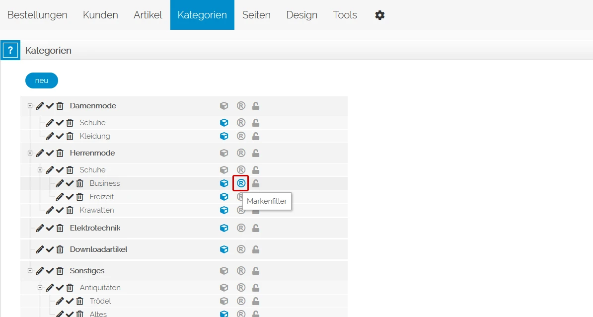Toggle the padlock for Damenmode Schuhe

click(256, 123)
